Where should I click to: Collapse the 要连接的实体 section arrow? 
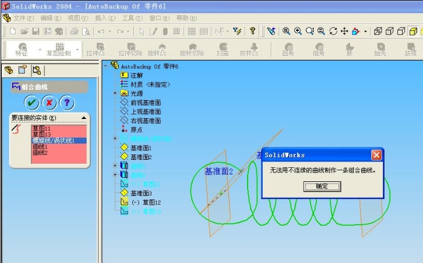pos(84,118)
